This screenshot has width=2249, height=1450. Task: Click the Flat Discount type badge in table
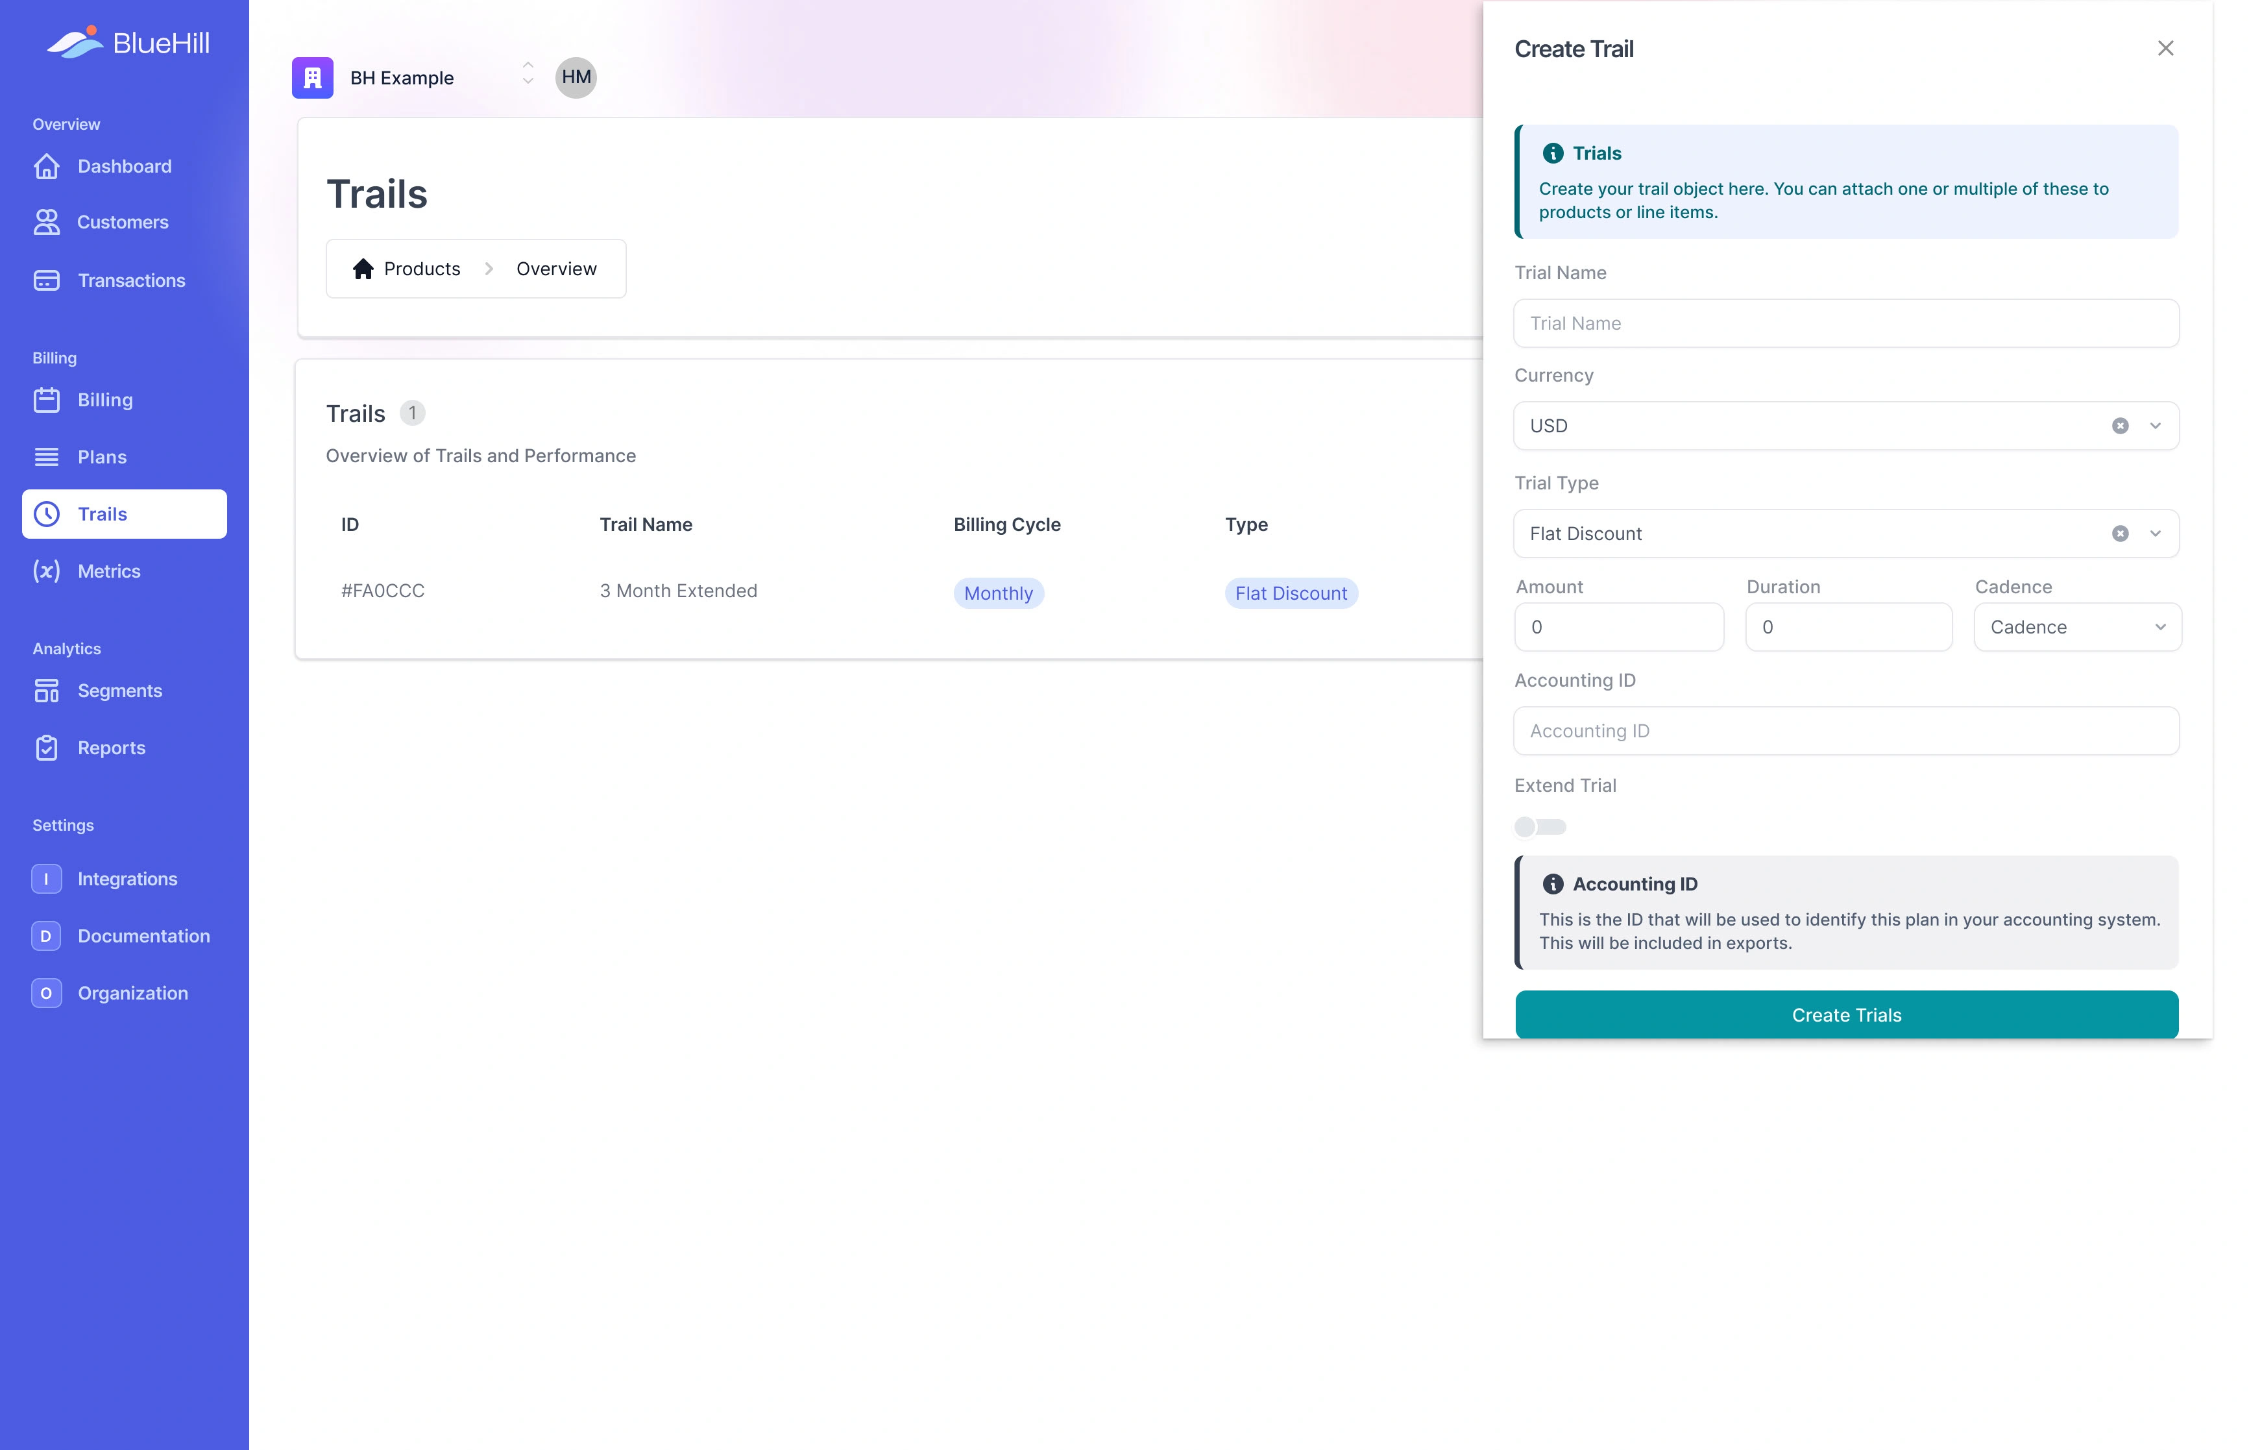pos(1291,593)
